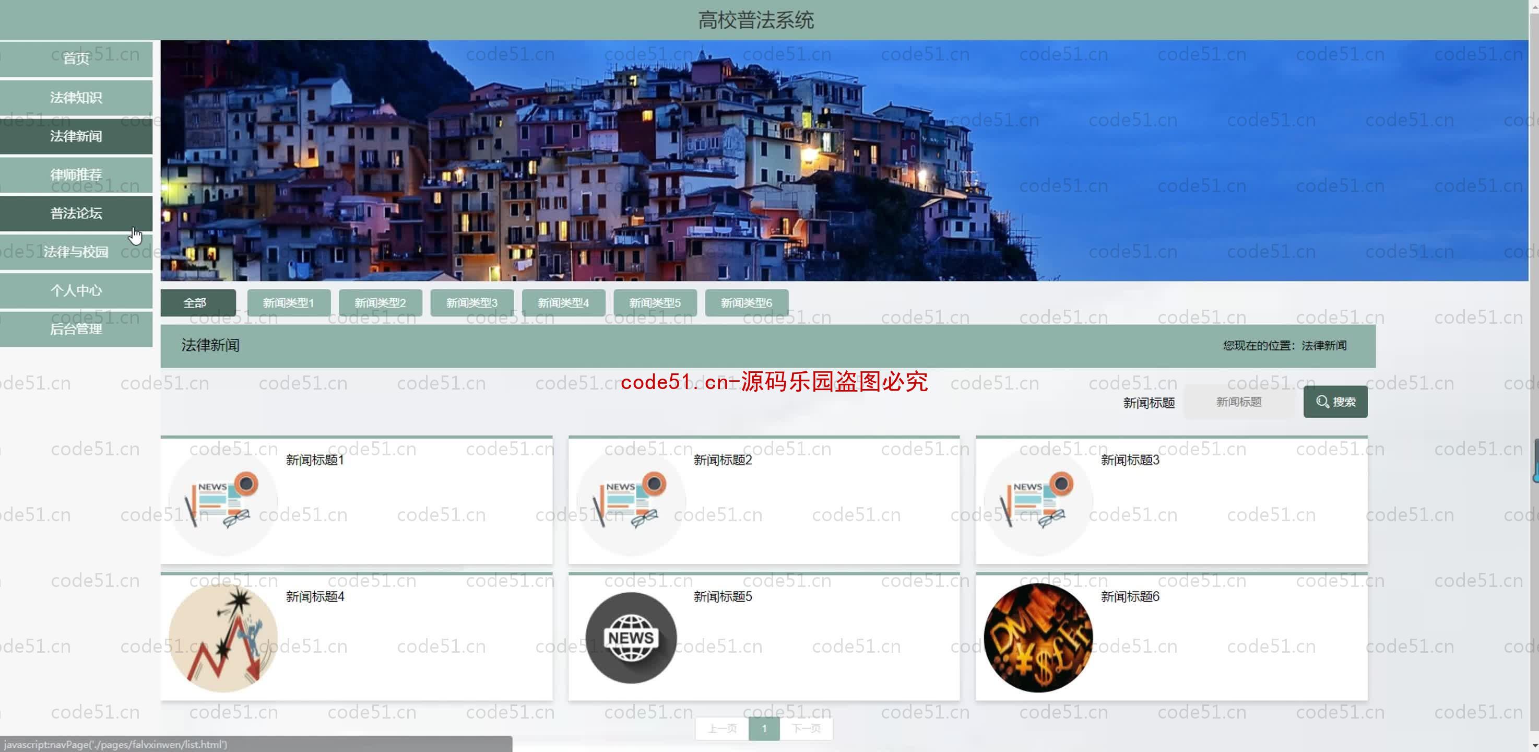Click the search magnifier icon button

(x=1337, y=402)
